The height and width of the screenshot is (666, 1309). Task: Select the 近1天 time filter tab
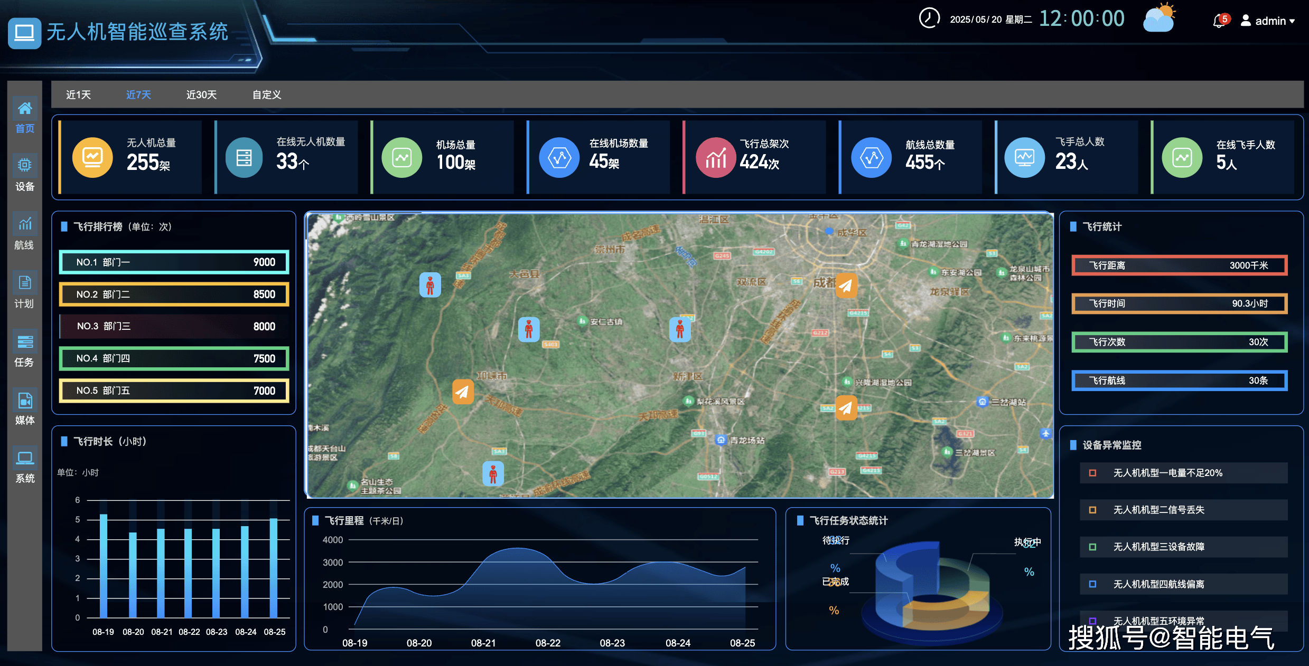pos(78,95)
